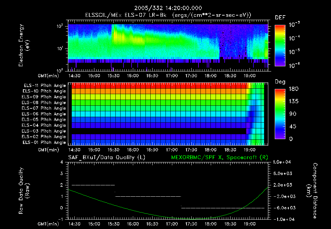Click the 90 label on Deg colorbar
Viewport: 331px width, 229px height.
[293, 114]
